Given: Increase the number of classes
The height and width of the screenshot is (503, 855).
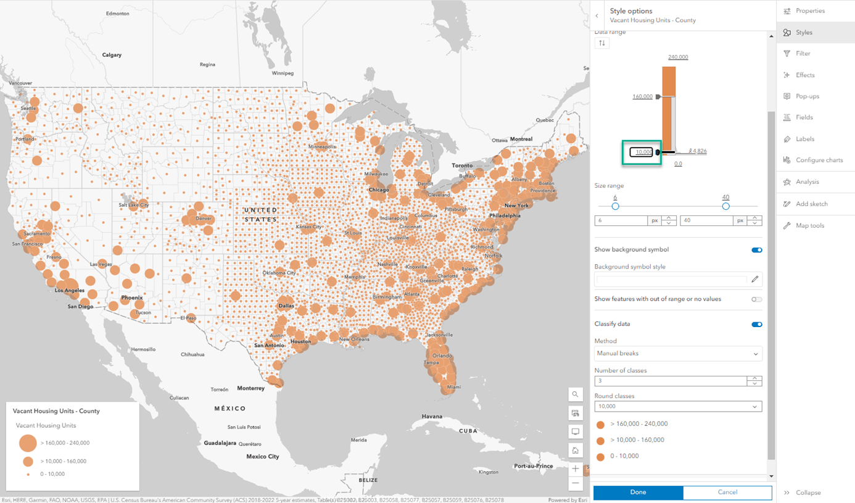Looking at the screenshot, I should (x=754, y=379).
